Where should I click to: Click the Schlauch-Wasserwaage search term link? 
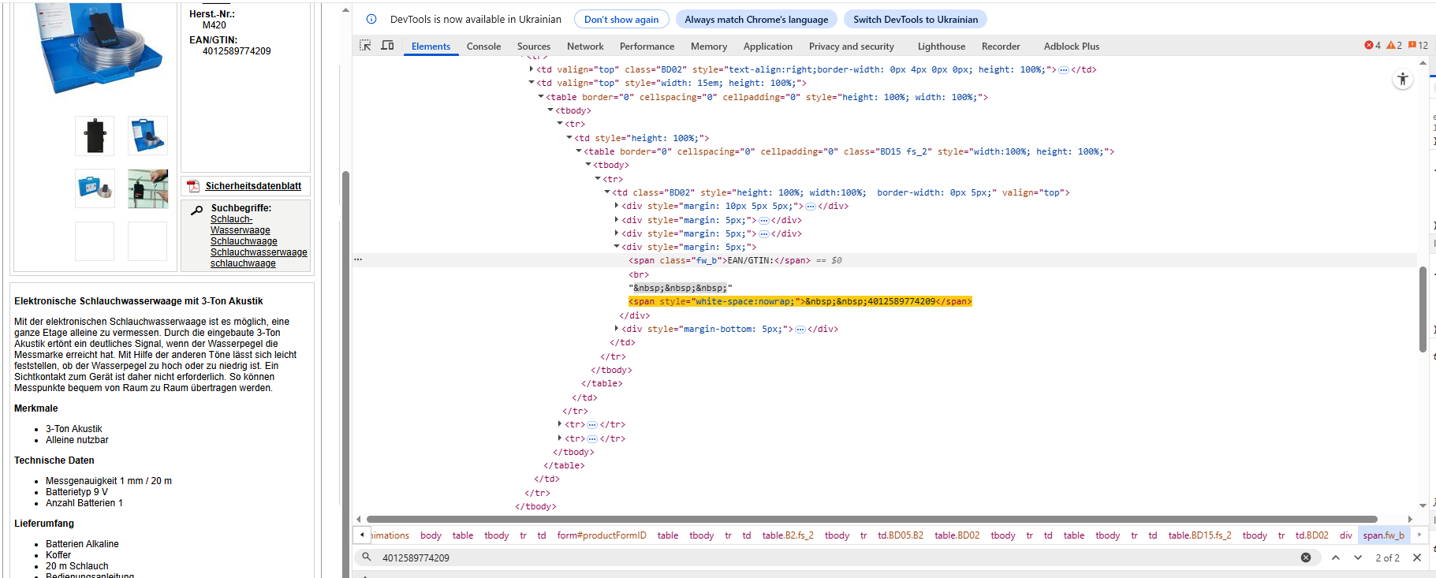240,225
